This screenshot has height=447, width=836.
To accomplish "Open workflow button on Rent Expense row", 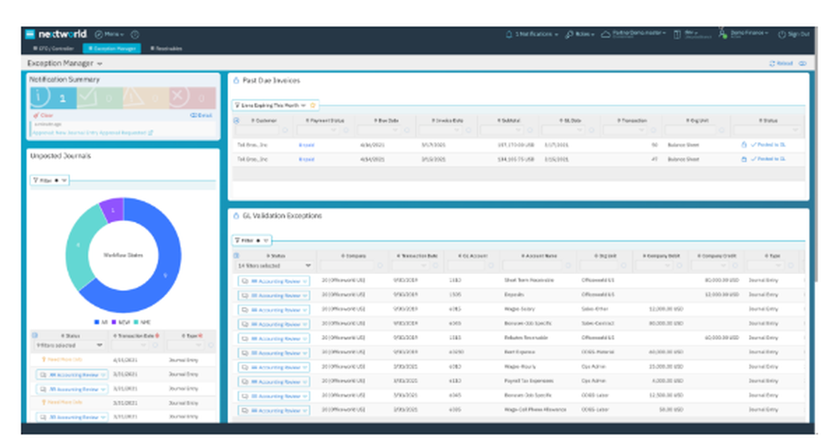I will [x=274, y=353].
